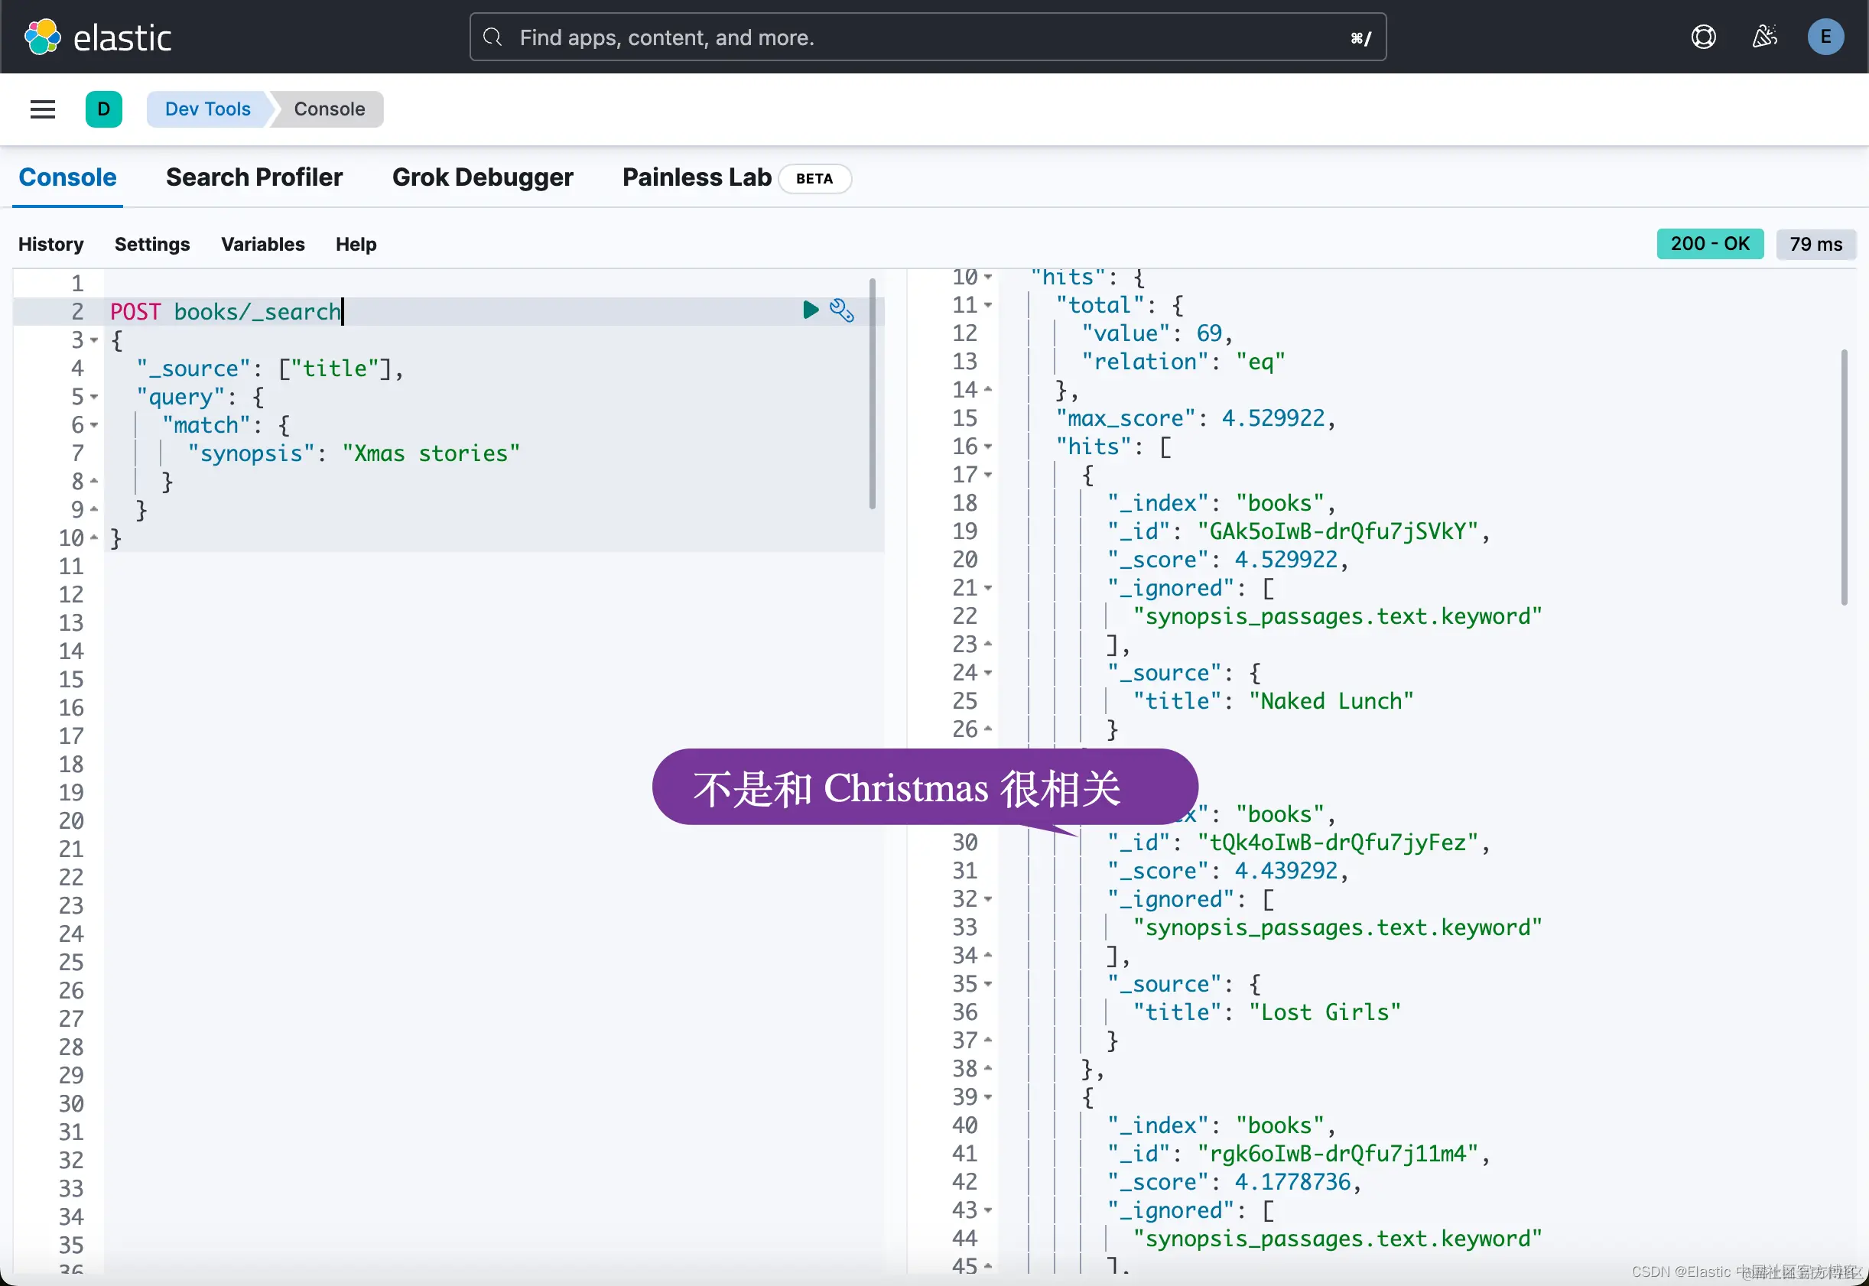Screen dimensions: 1869x1286
Task: Open the Variables panel
Action: [x=263, y=244]
